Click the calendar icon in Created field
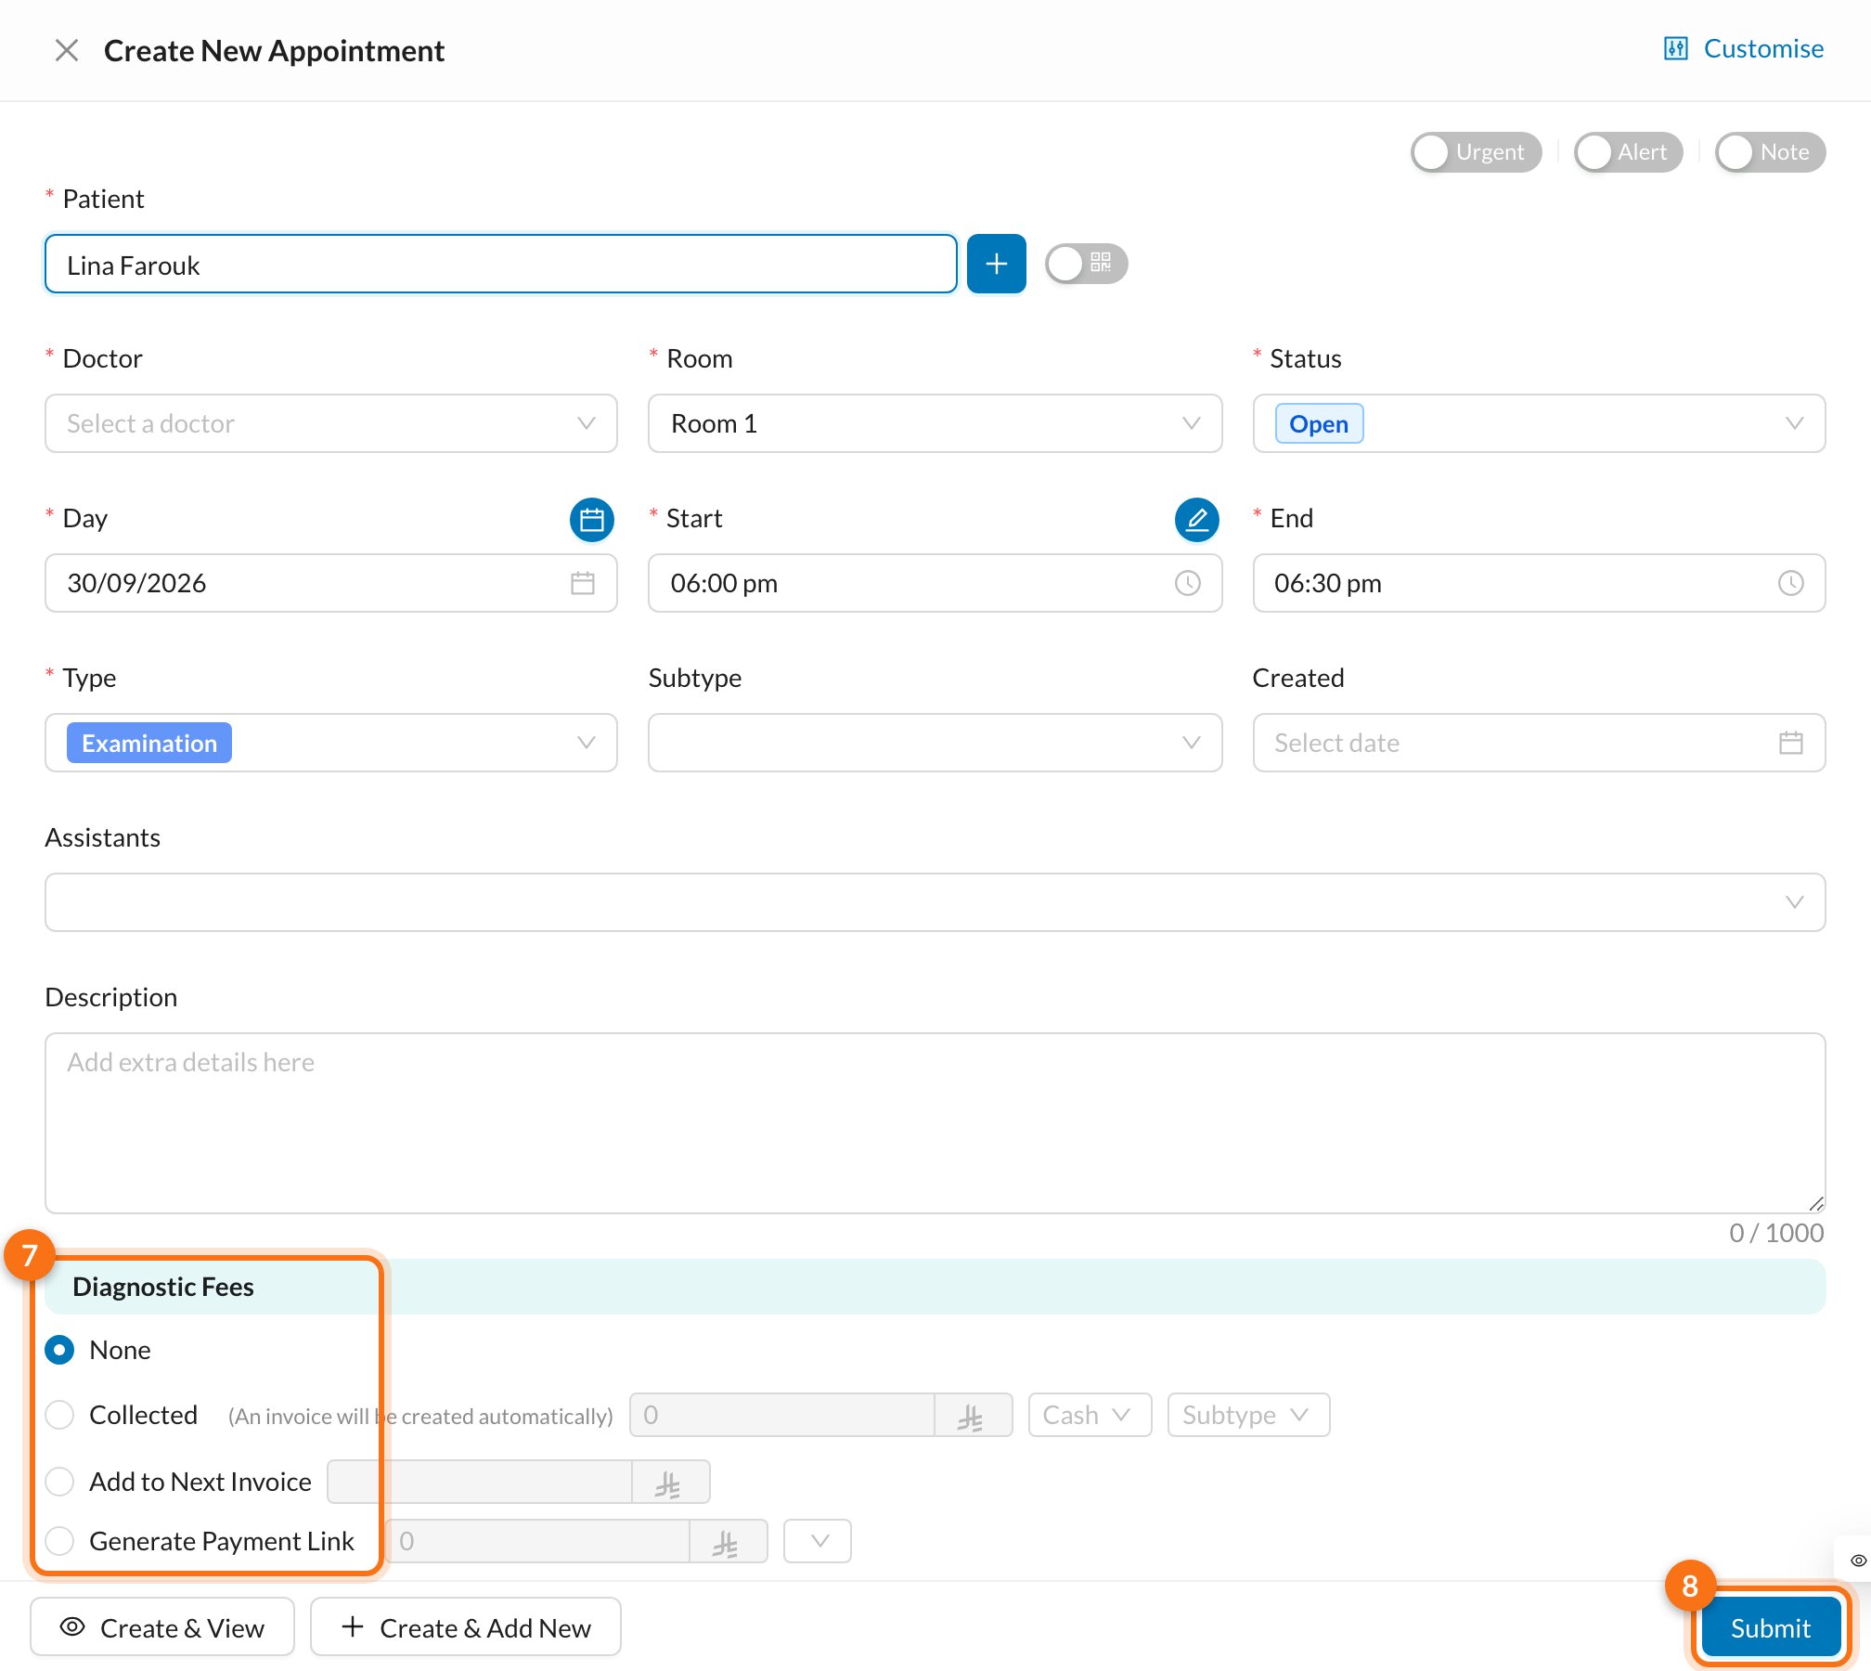The image size is (1871, 1671). [x=1790, y=743]
